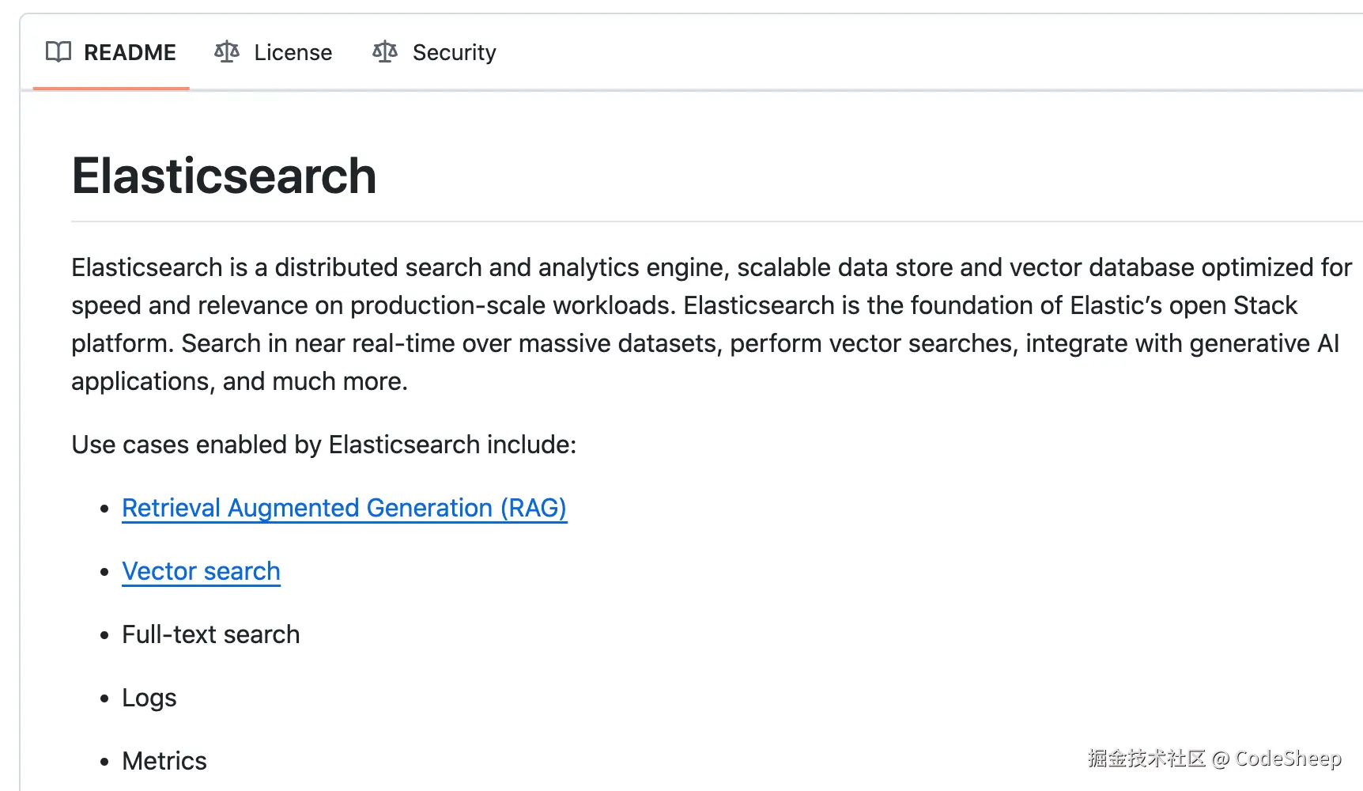Click the Metrics list item
Viewport: 1363px width, 791px height.
coord(164,761)
